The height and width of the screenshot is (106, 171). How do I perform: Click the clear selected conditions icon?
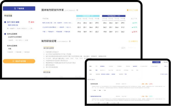point(161,74)
